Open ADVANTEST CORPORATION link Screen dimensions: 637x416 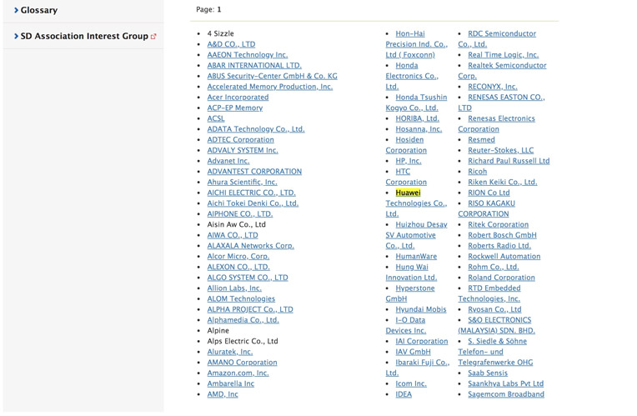click(x=254, y=172)
